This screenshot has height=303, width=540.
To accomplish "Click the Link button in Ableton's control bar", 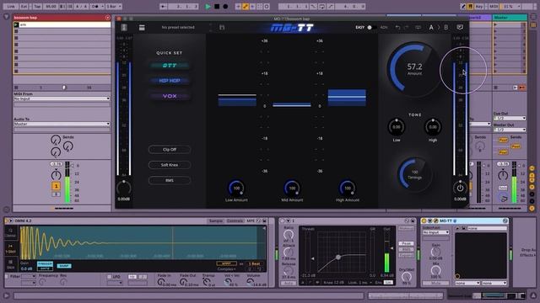I will pos(11,6).
